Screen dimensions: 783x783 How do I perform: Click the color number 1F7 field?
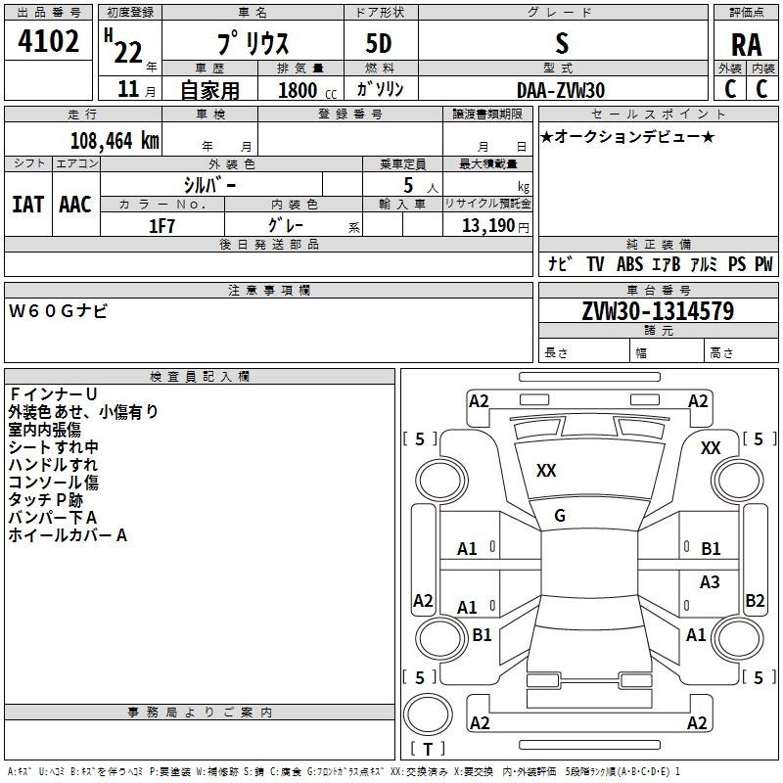[x=161, y=226]
